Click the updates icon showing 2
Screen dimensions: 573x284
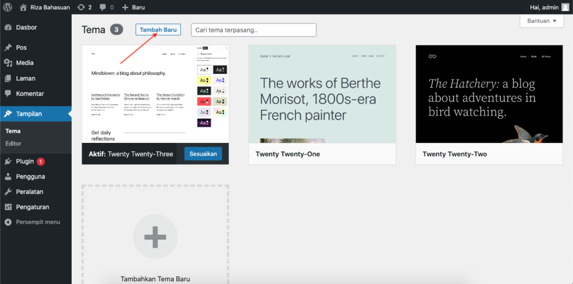click(81, 7)
